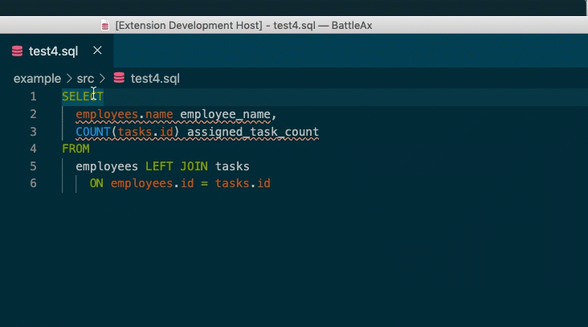The height and width of the screenshot is (327, 588).
Task: Click LEFT JOIN keywords
Action: 176,166
